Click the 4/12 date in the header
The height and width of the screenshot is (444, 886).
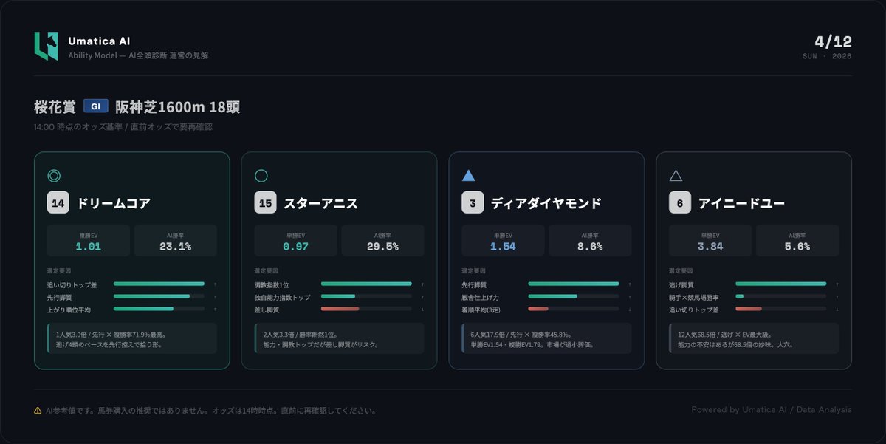833,41
